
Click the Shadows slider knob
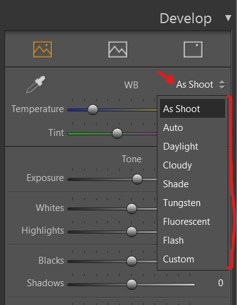click(132, 284)
